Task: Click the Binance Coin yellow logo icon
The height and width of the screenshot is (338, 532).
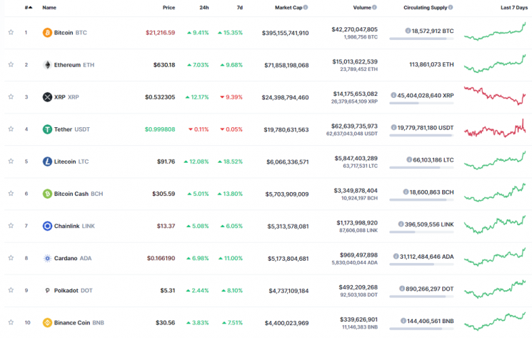Action: 47,323
